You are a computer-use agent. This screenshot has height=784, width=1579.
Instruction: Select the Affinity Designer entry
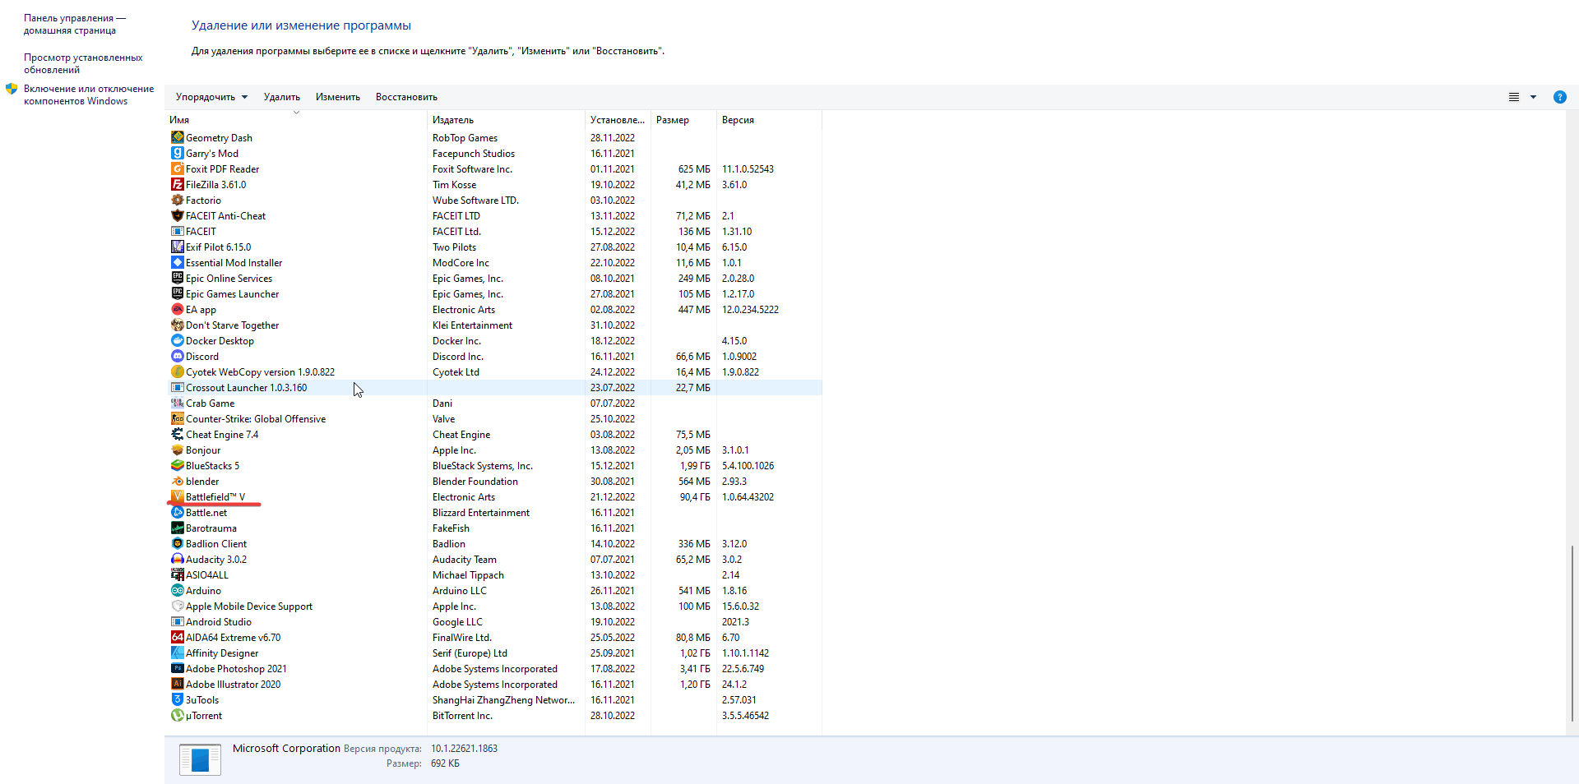[x=222, y=653]
